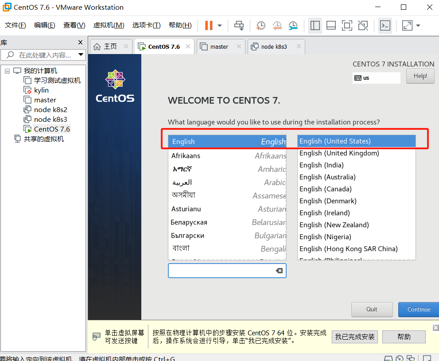Select Български in the language list
This screenshot has height=361, width=439.
click(x=227, y=236)
